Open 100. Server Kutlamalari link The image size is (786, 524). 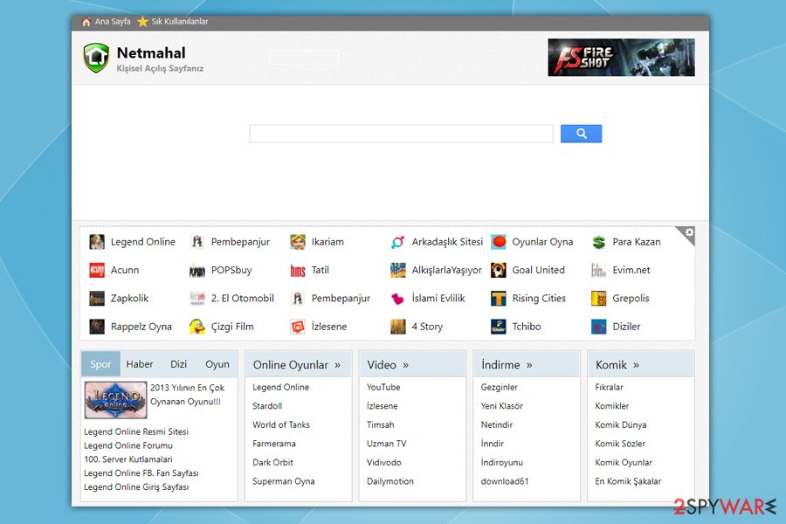tap(128, 458)
